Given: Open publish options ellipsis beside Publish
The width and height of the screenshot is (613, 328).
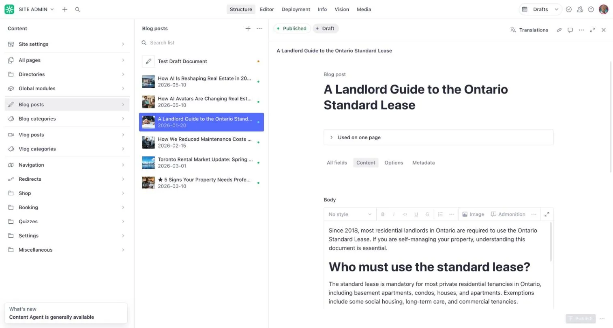Looking at the screenshot, I should point(602,318).
